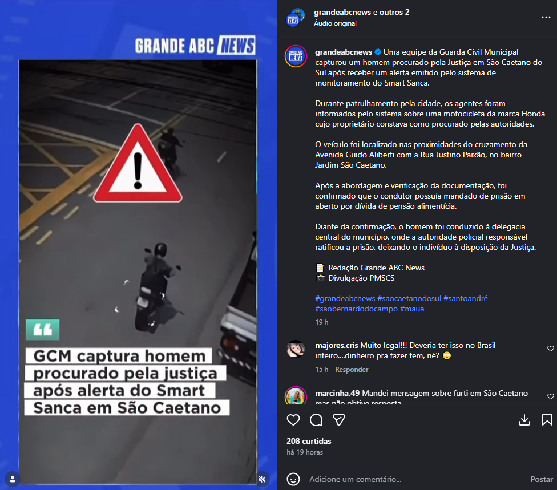The height and width of the screenshot is (490, 557).
Task: Open #grandeabcnews hashtag link
Action: click(x=345, y=298)
